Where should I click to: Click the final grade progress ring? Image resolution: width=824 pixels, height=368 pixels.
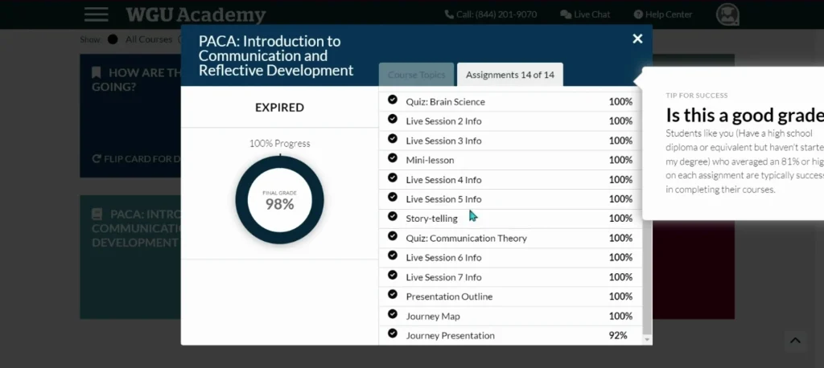tap(279, 199)
